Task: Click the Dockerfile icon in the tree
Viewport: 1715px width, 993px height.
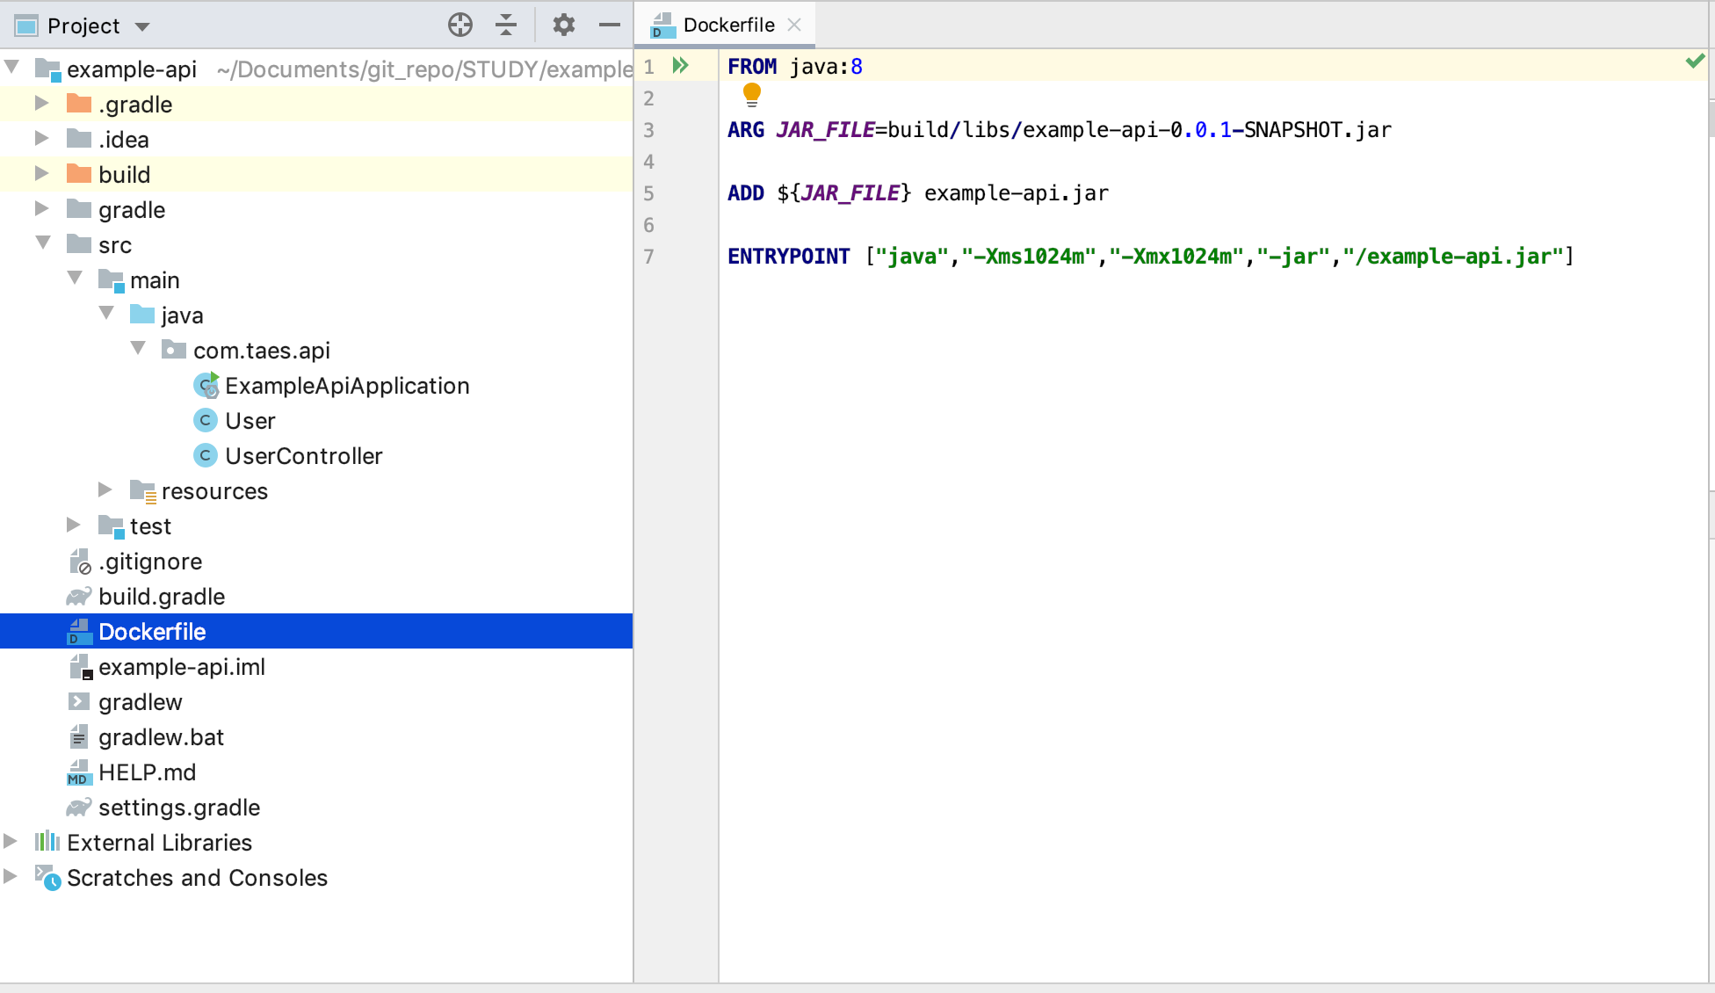Action: (80, 631)
